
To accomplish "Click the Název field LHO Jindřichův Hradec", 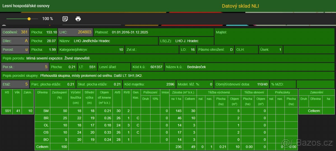I will (108, 41).
